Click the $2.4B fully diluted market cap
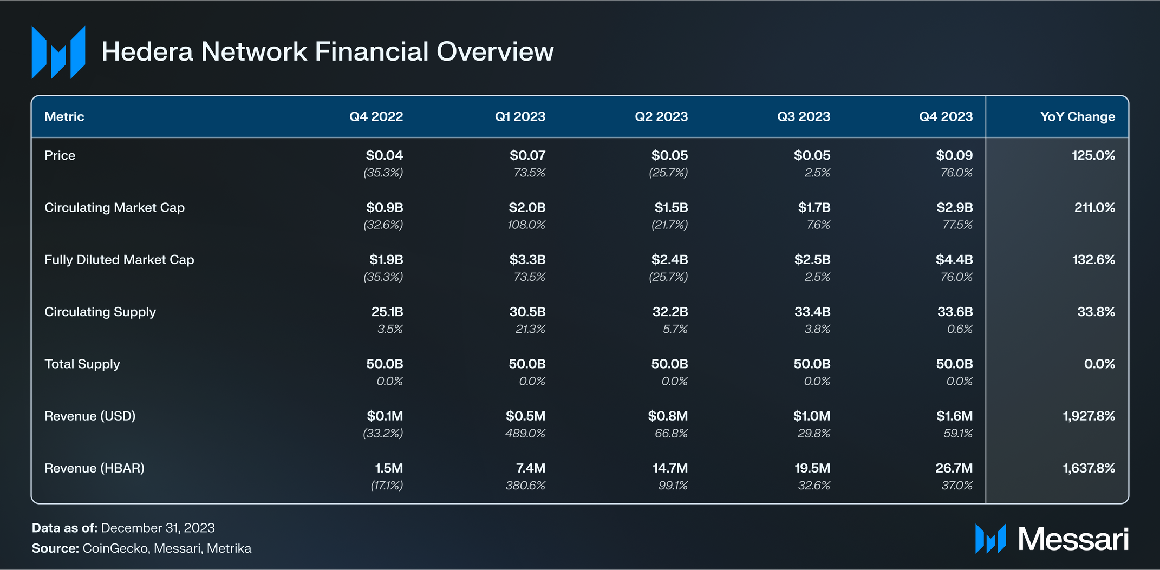The height and width of the screenshot is (570, 1160). click(669, 260)
